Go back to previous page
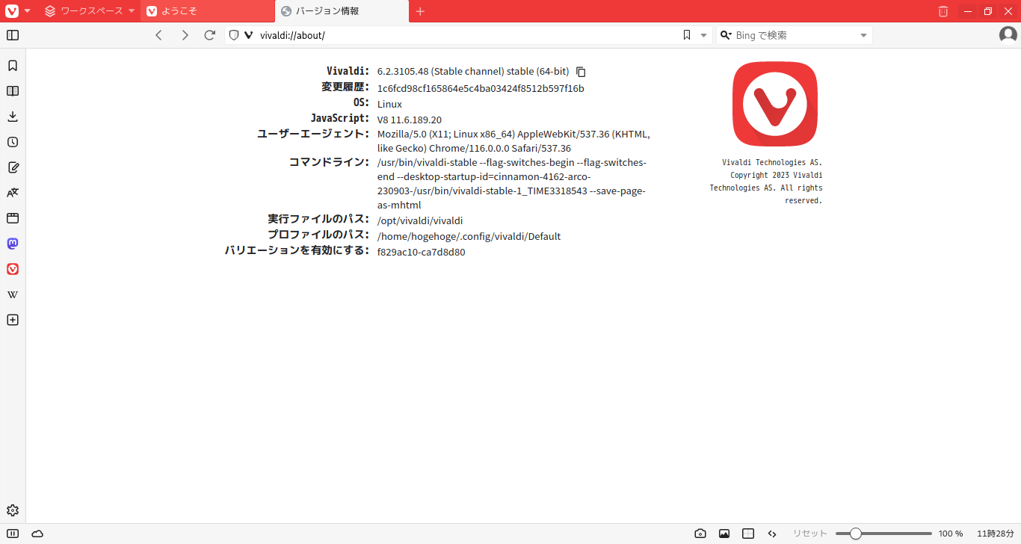Viewport: 1021px width, 544px height. pos(158,35)
